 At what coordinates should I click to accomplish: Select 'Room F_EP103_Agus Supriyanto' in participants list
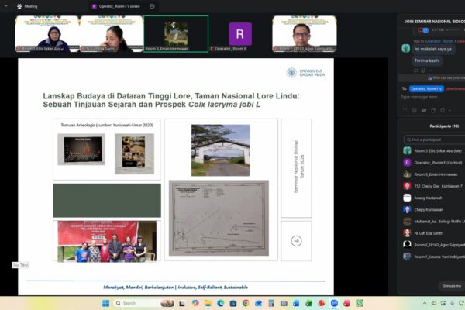(433, 245)
